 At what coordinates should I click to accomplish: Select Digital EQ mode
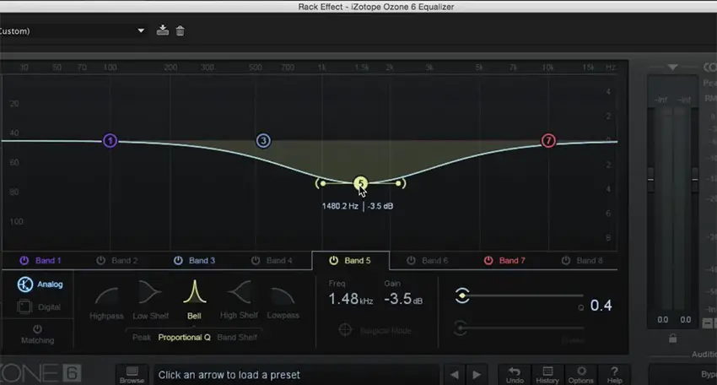point(40,306)
